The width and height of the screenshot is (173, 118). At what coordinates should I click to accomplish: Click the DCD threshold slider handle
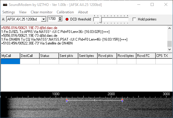click(100, 20)
